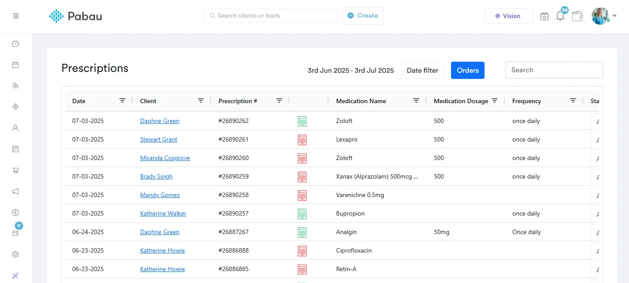
Task: Open filter menu for Client column
Action: click(x=201, y=101)
